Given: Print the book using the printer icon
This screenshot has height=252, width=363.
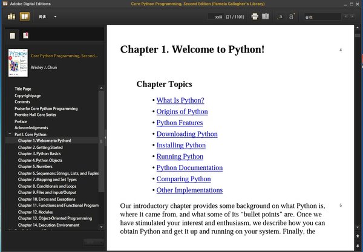Looking at the screenshot, I should coord(255,16).
